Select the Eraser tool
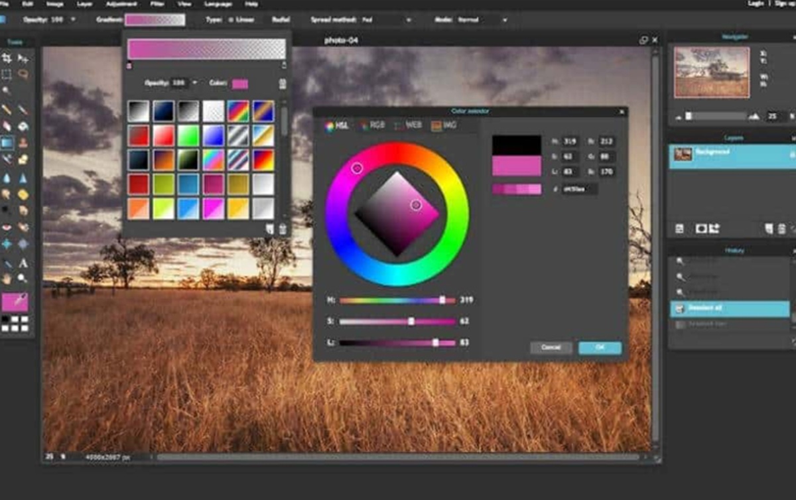This screenshot has width=796, height=500. click(7, 125)
